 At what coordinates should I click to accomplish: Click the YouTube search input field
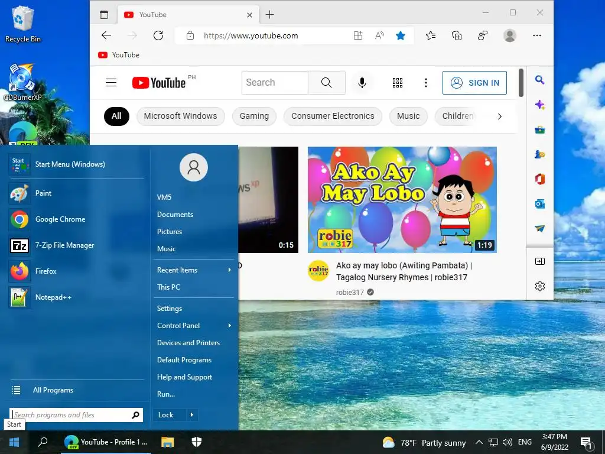pos(275,83)
